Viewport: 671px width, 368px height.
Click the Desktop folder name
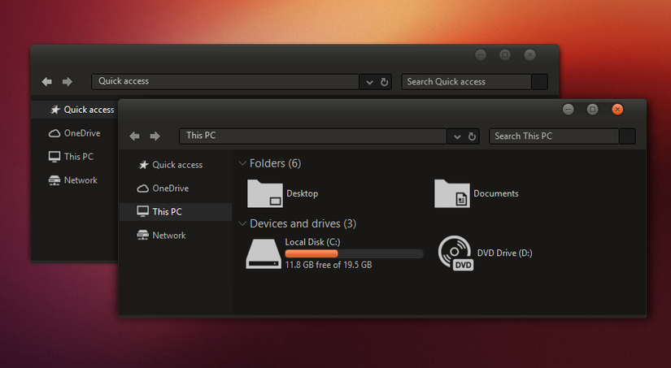coord(302,193)
